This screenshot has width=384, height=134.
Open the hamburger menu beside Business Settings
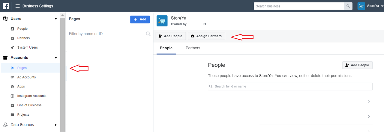(18, 6)
